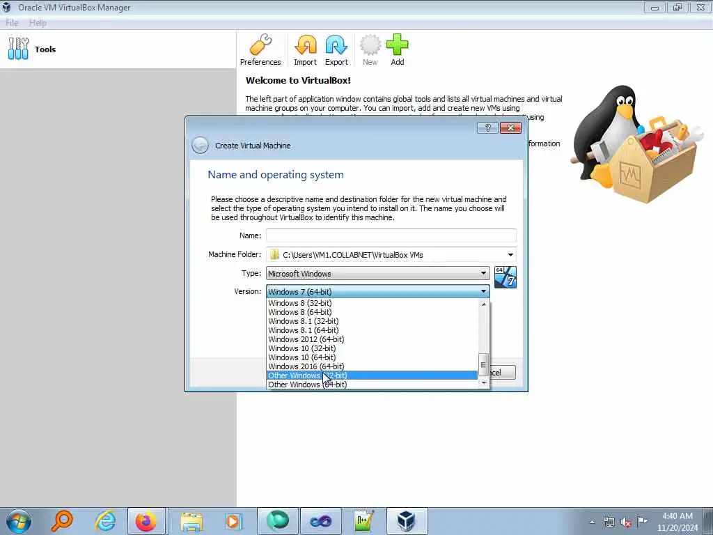
Task: Show hidden tray icons arrow
Action: (x=592, y=522)
